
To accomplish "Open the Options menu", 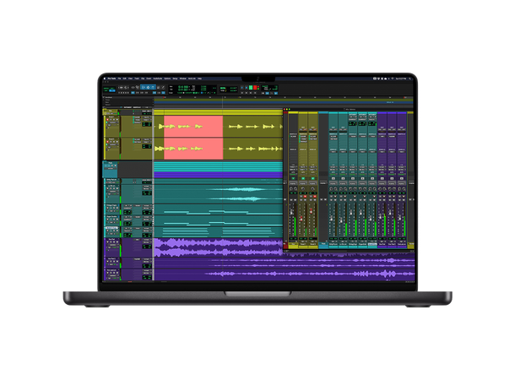I will coord(167,79).
